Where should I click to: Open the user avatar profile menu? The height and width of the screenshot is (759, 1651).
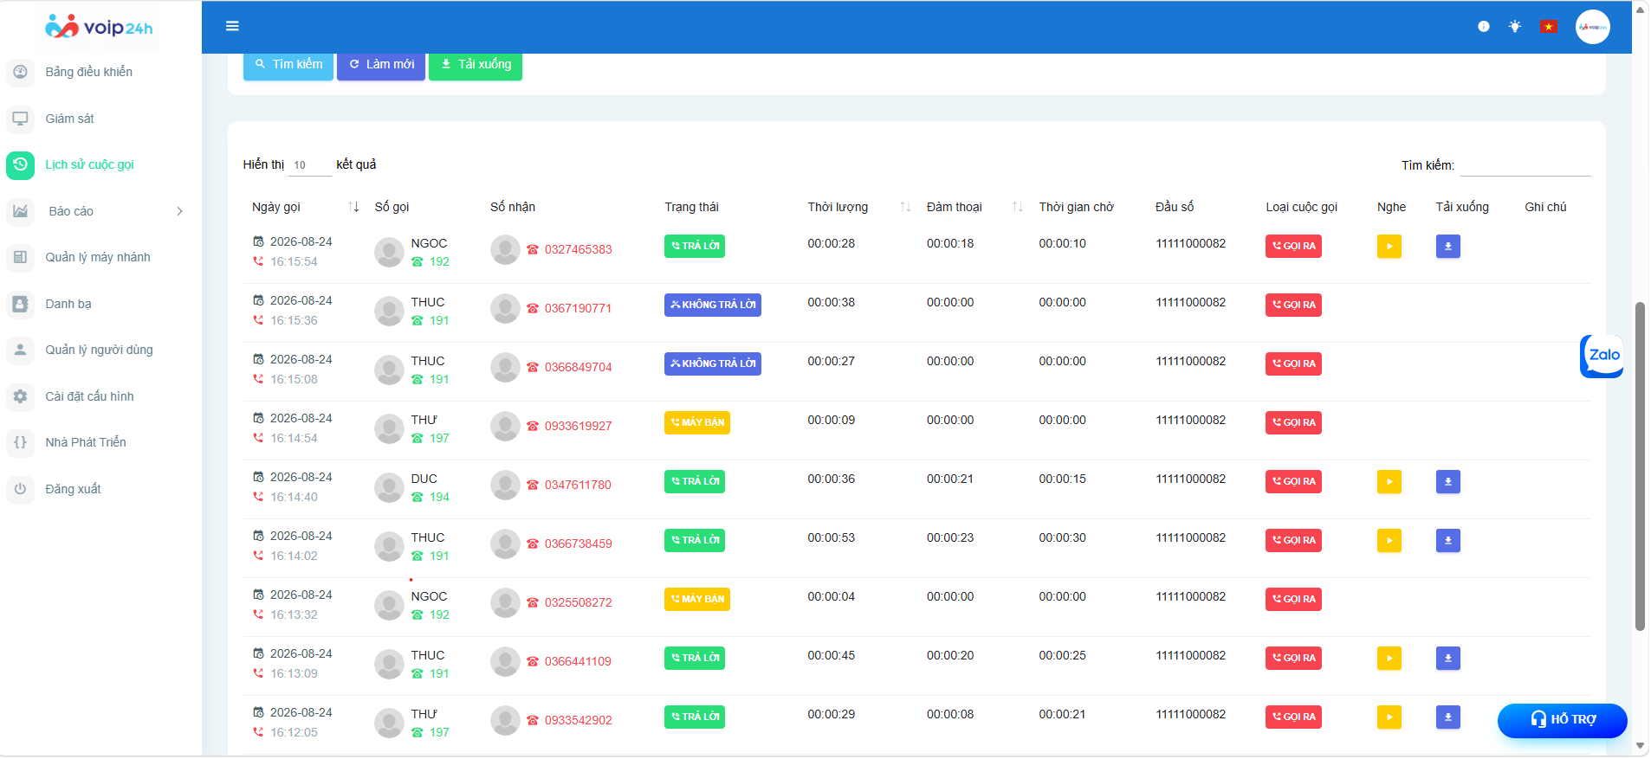[x=1592, y=27]
